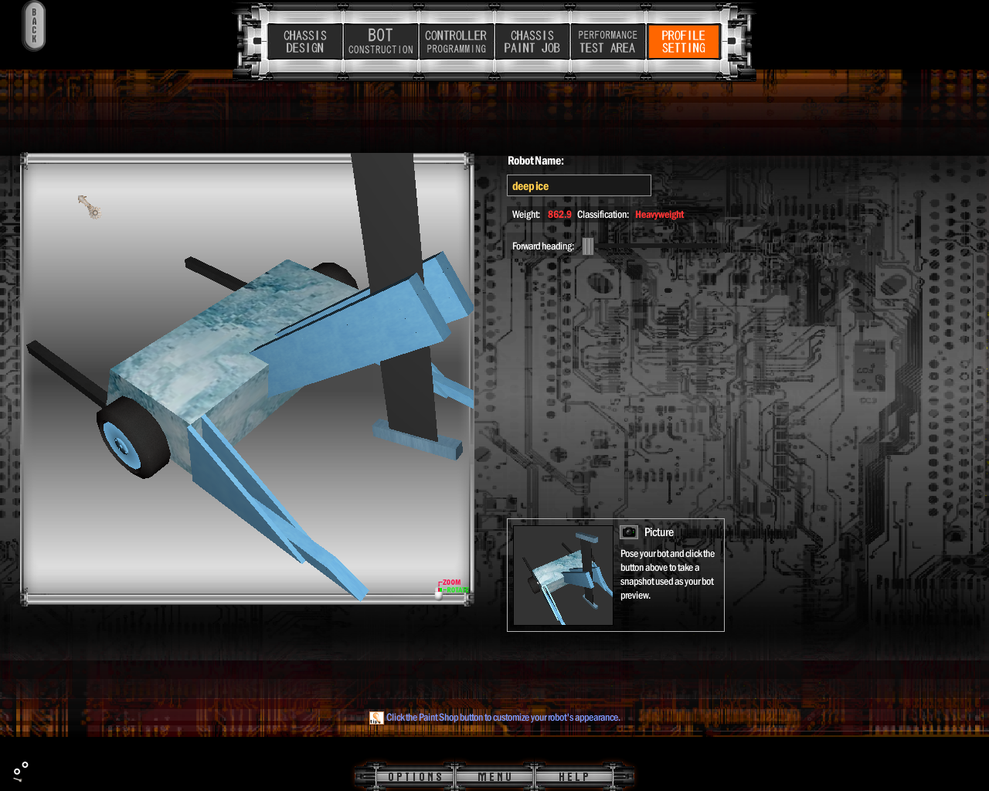The width and height of the screenshot is (989, 791).
Task: Open the Chassis Design tab
Action: (305, 42)
